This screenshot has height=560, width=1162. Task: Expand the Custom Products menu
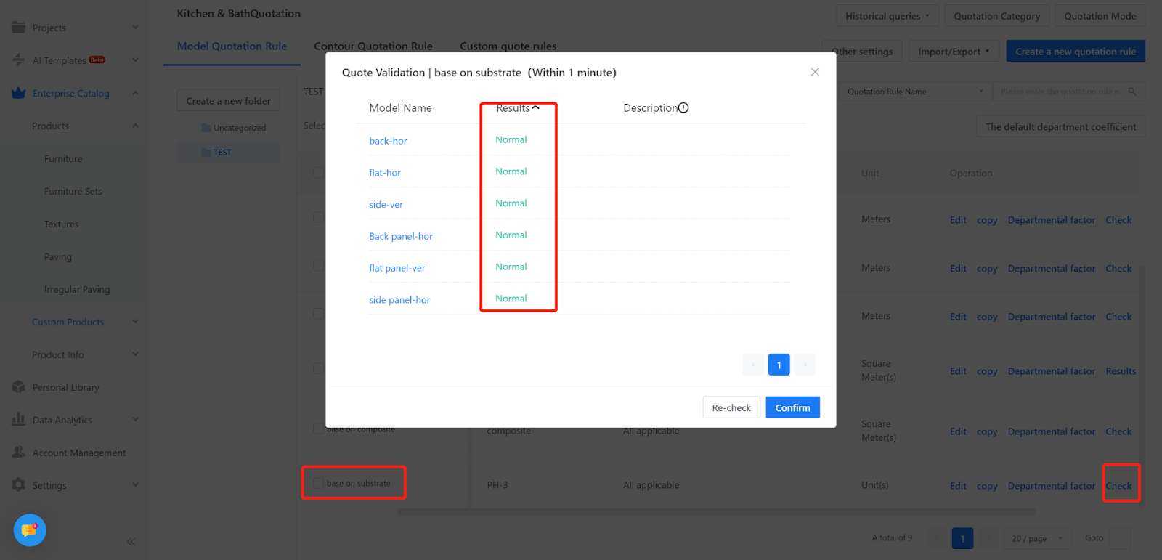point(135,322)
